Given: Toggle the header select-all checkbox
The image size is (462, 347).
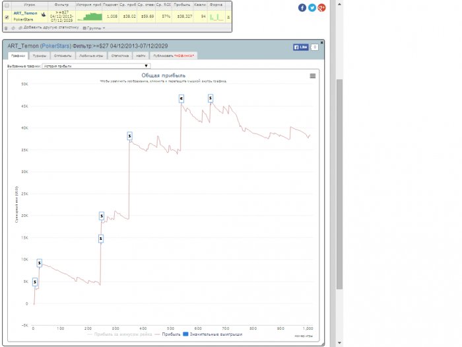Looking at the screenshot, I should 7,5.
